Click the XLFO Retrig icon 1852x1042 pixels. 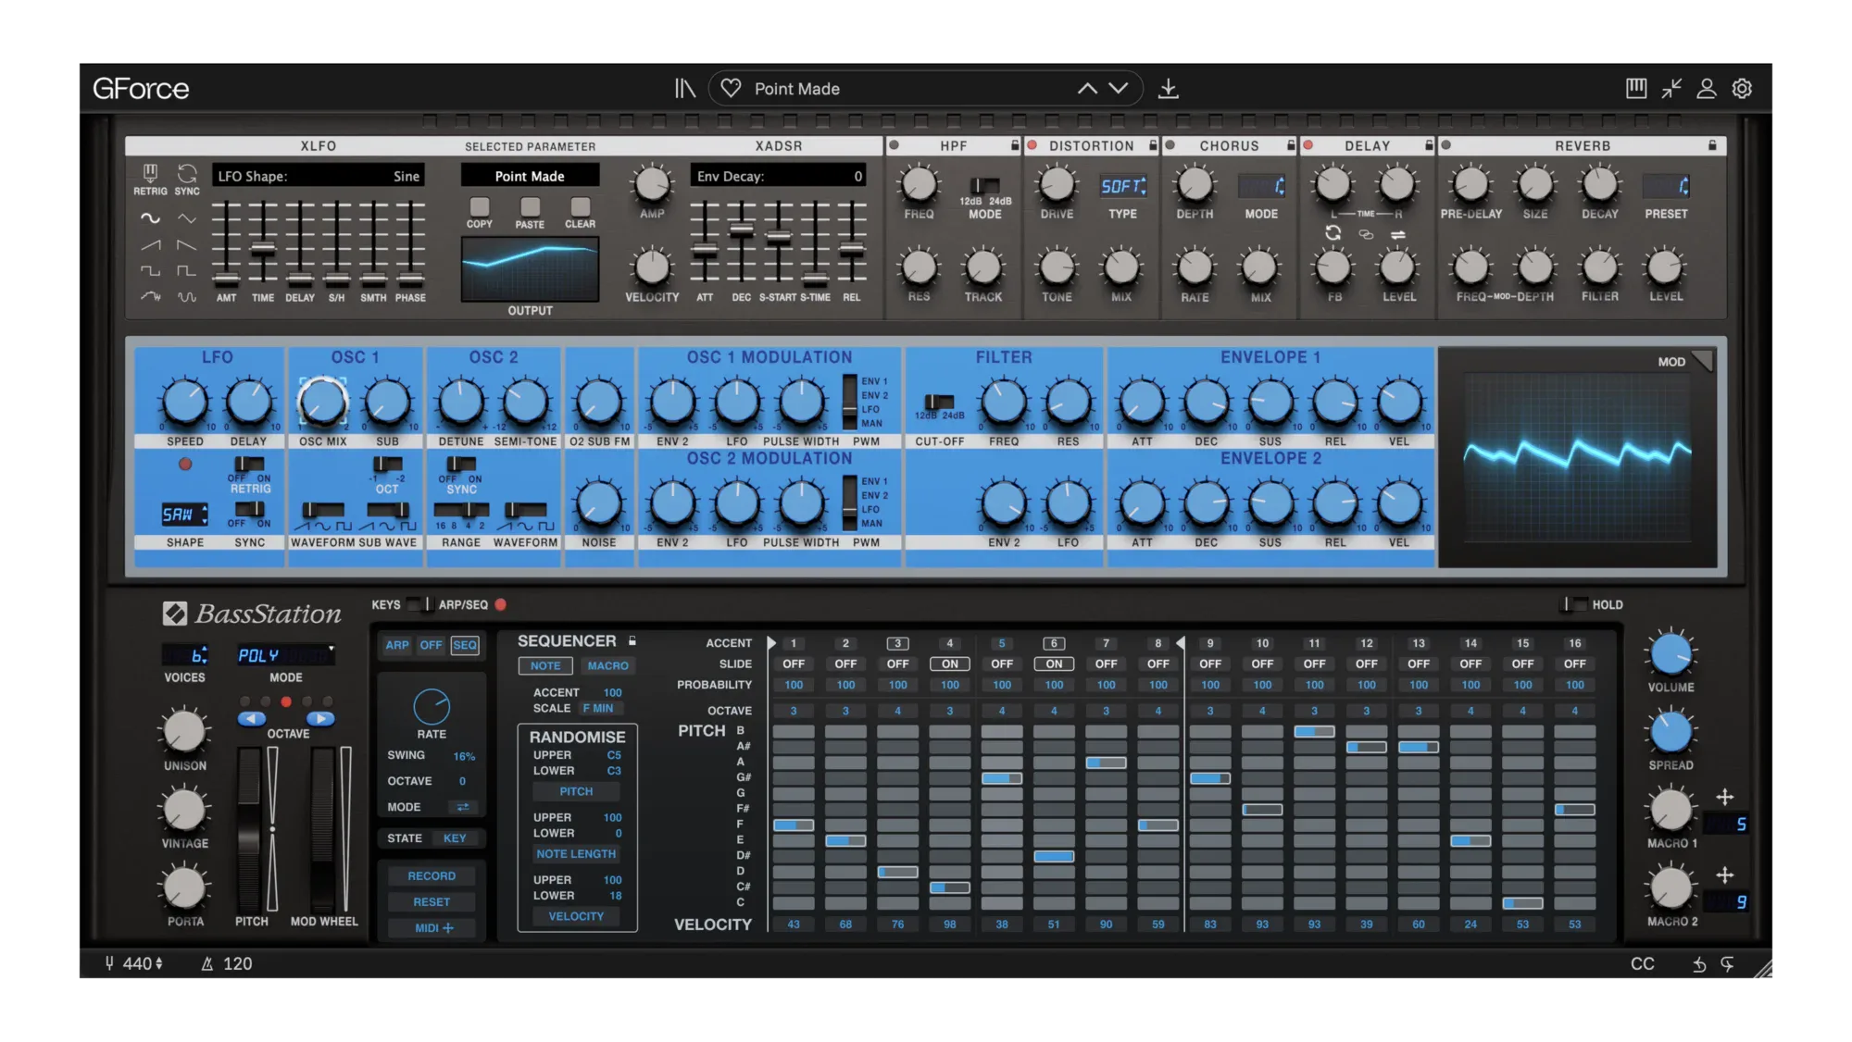click(150, 173)
